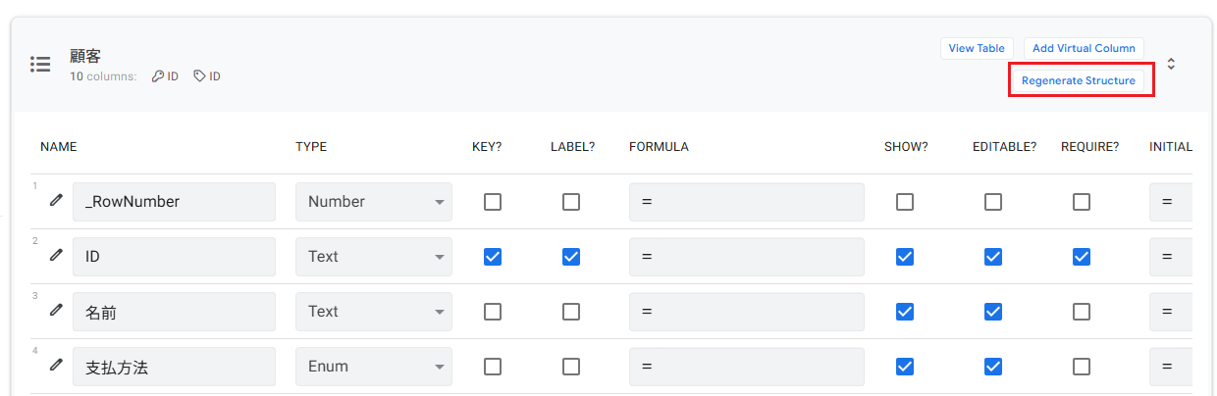The image size is (1217, 396).
Task: Toggle REQUIRE? checkbox for 支払方法
Action: (x=1082, y=367)
